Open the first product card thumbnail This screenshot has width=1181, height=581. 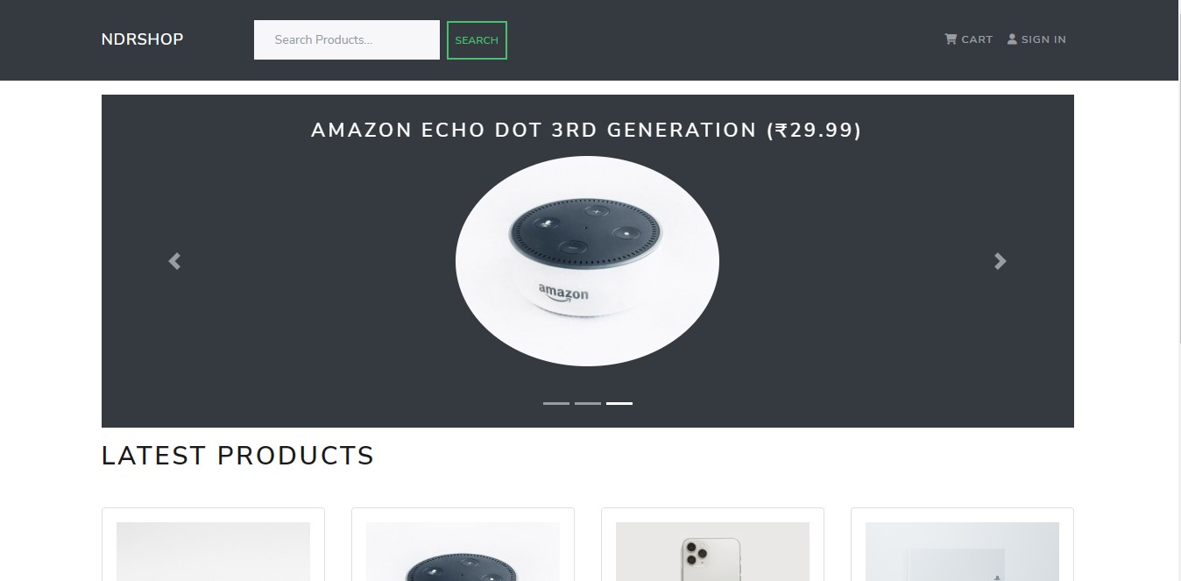point(213,551)
